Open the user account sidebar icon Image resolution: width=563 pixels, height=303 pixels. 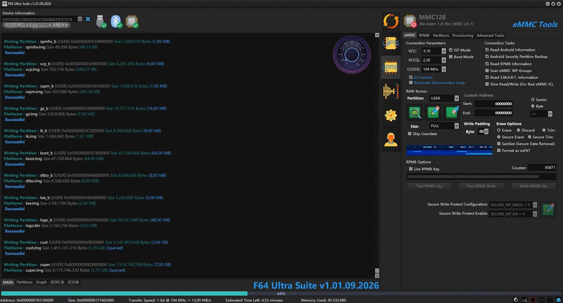click(391, 139)
